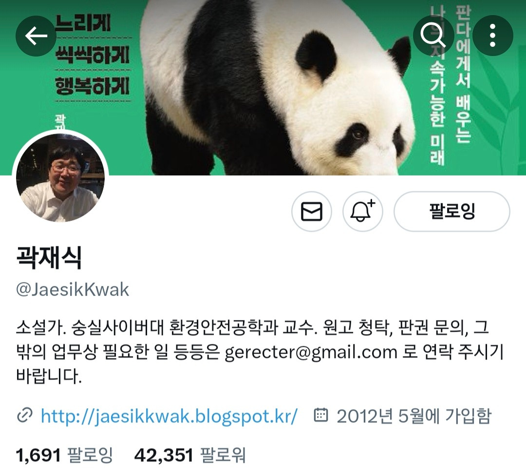Open the jaesikkwak.blogspot.kr link
Image resolution: width=526 pixels, height=474 pixels.
click(169, 416)
